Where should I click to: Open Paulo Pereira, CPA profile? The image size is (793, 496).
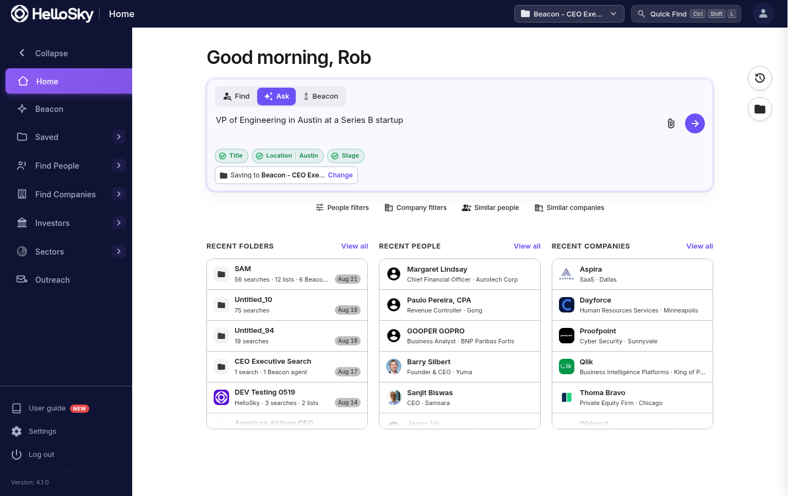pos(460,305)
